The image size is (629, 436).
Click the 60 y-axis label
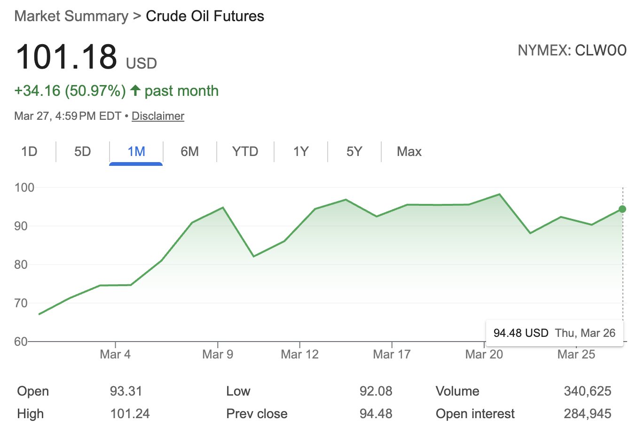(21, 342)
